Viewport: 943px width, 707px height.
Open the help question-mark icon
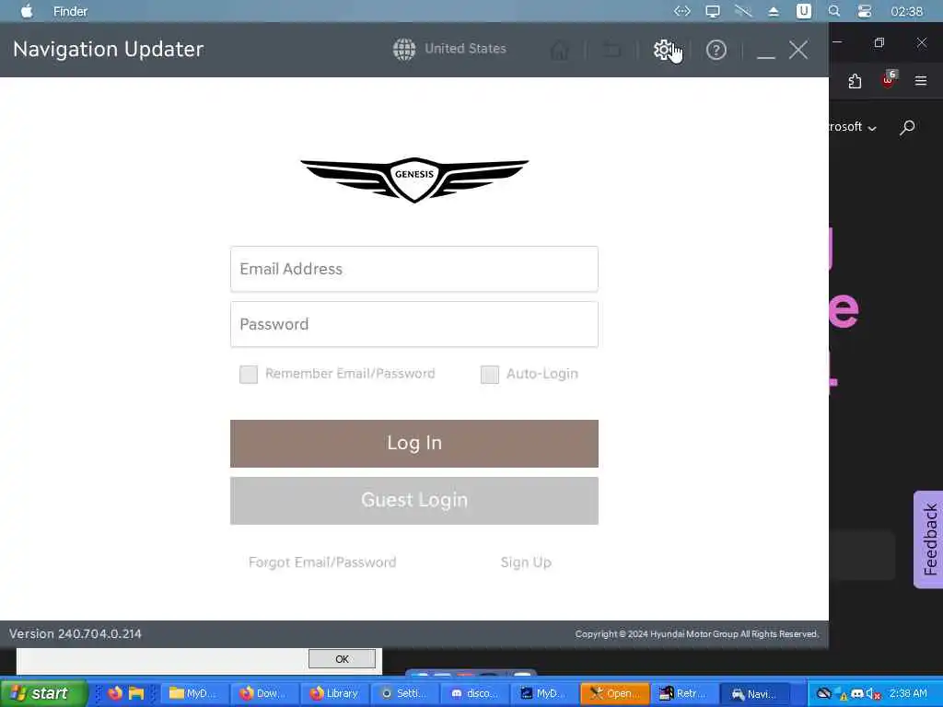pos(716,50)
